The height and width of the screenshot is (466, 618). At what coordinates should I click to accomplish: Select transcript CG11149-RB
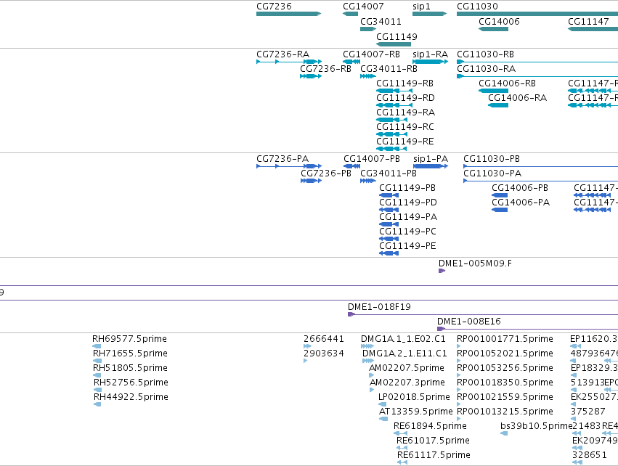[x=394, y=91]
